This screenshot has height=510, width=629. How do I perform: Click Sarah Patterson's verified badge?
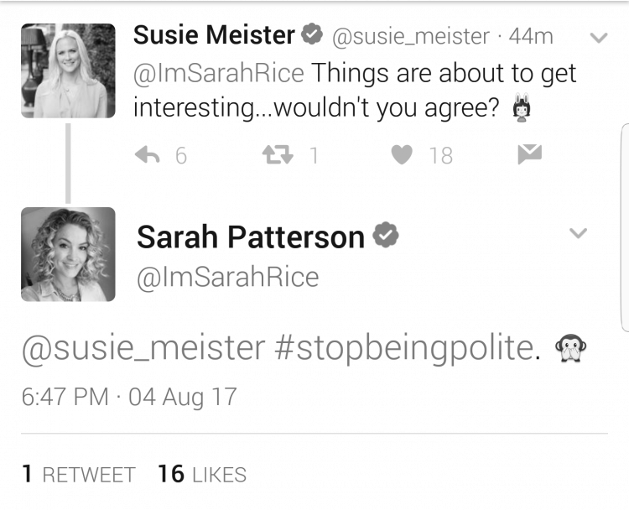[386, 234]
